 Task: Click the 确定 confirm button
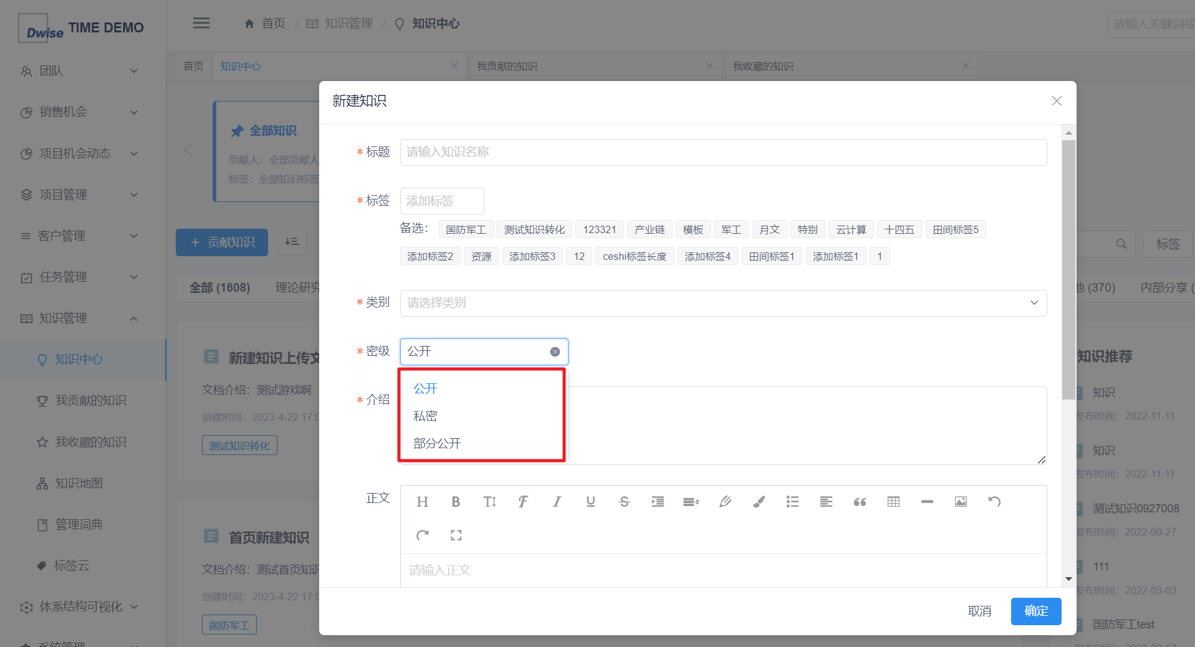(1035, 611)
